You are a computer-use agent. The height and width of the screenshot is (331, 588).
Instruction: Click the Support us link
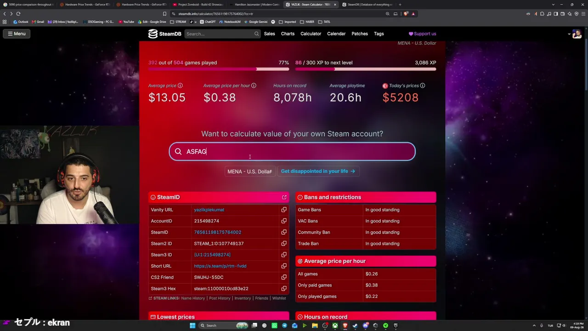(x=422, y=34)
